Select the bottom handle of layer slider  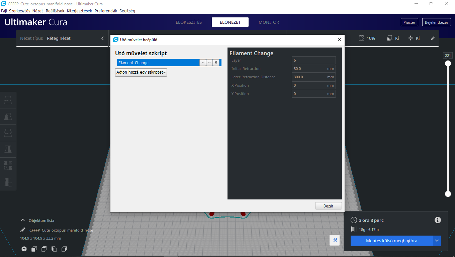(448, 194)
